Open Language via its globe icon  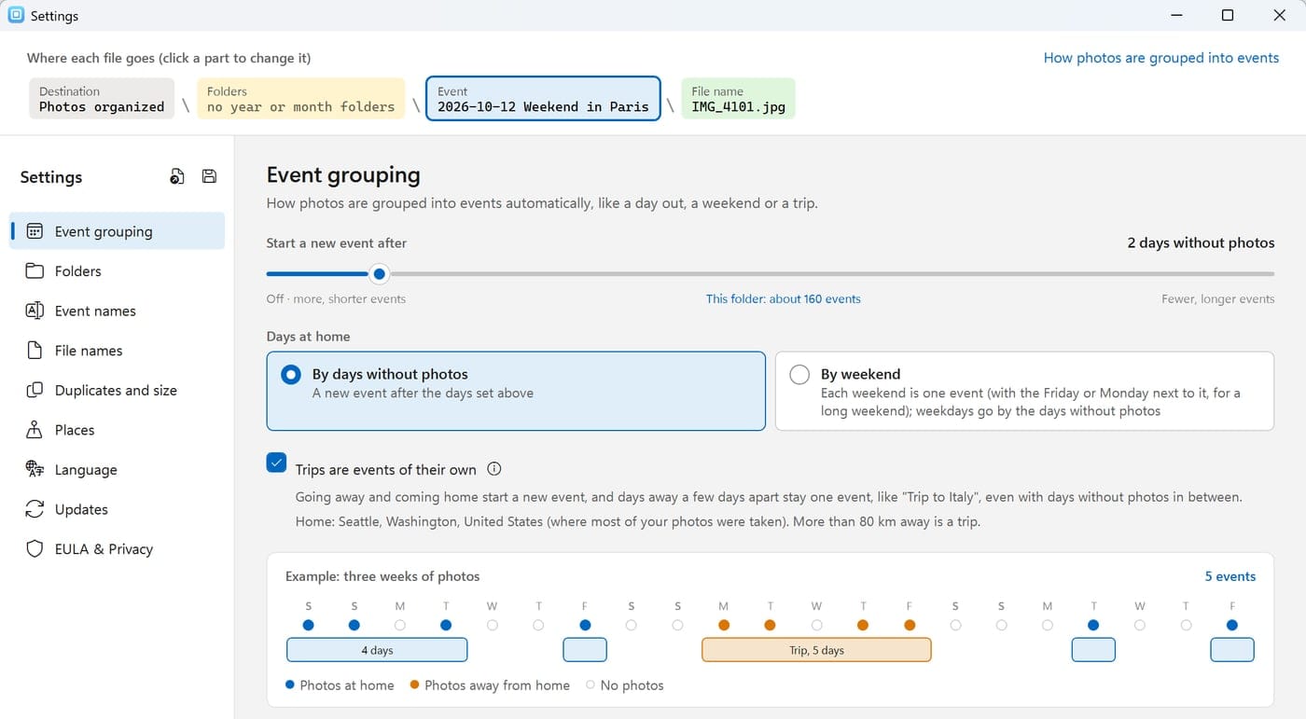(x=35, y=469)
